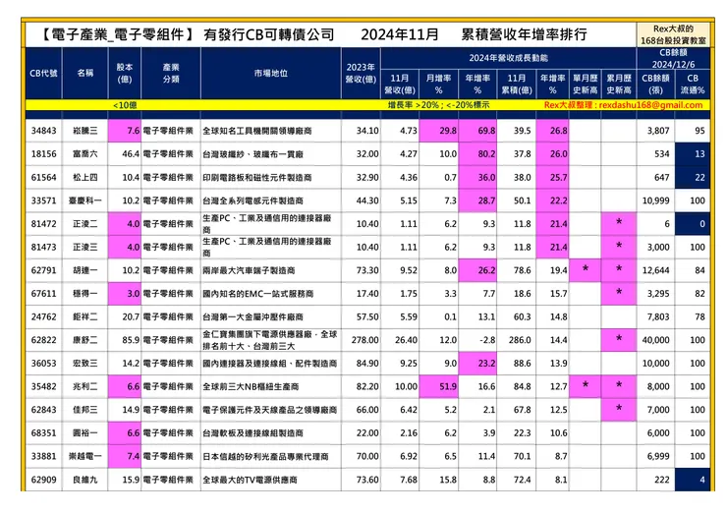Viewport: 727px width, 514px height.
Task: Select CB code 33571 cell
Action: [x=43, y=200]
